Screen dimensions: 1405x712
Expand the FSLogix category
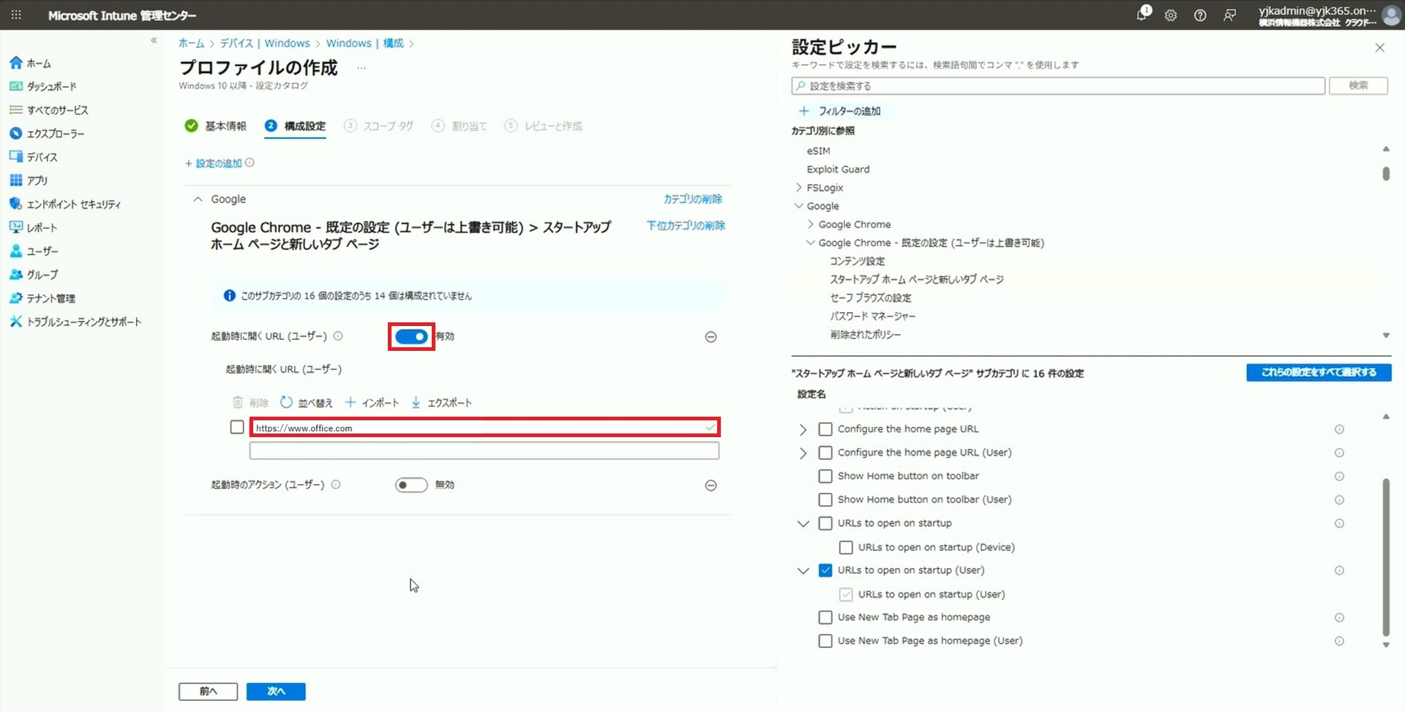[x=798, y=188]
